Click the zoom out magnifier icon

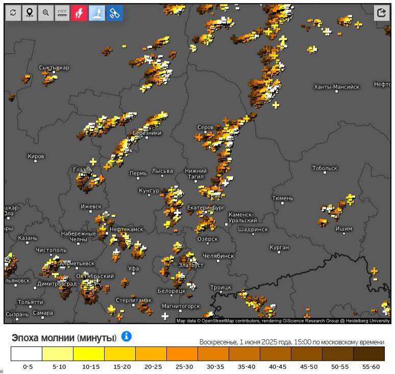[46, 13]
